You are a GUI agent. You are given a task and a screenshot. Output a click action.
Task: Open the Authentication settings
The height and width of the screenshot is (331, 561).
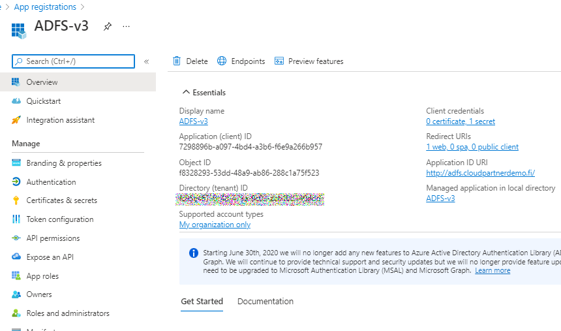[51, 182]
